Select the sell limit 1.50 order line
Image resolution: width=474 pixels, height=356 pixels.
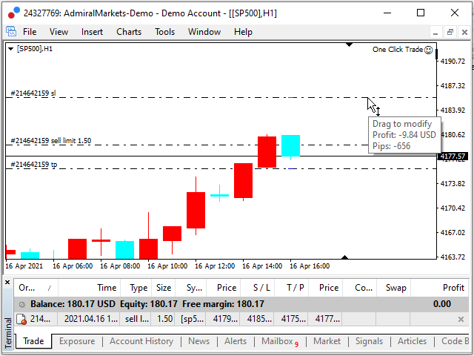[50, 141]
